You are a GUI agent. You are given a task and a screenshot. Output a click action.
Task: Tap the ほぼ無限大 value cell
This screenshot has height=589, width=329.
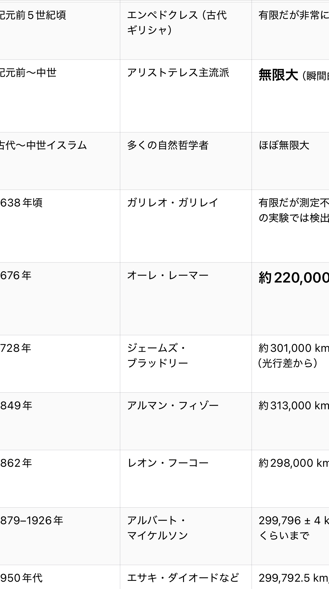click(284, 145)
